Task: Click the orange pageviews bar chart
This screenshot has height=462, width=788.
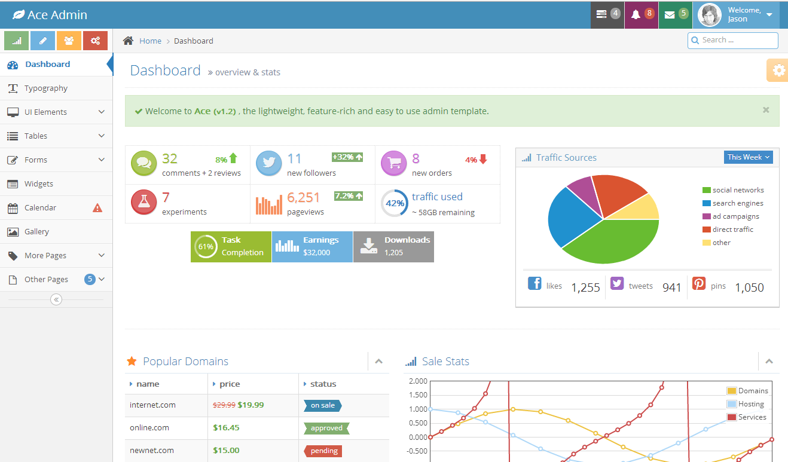Action: pyautogui.click(x=269, y=204)
